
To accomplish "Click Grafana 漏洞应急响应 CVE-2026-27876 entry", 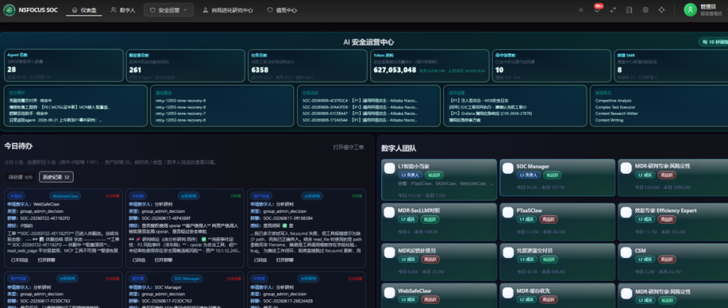I will point(490,113).
